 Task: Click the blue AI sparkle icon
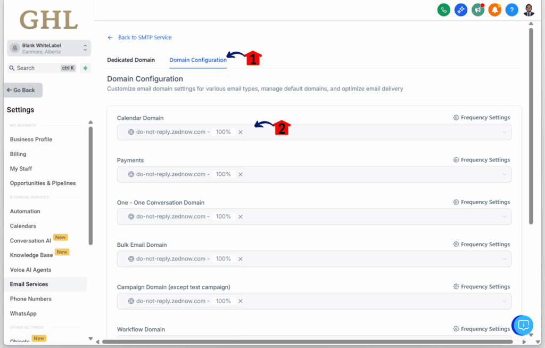(x=461, y=10)
